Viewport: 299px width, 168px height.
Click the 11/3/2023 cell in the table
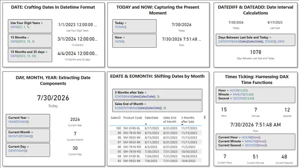[188, 147]
